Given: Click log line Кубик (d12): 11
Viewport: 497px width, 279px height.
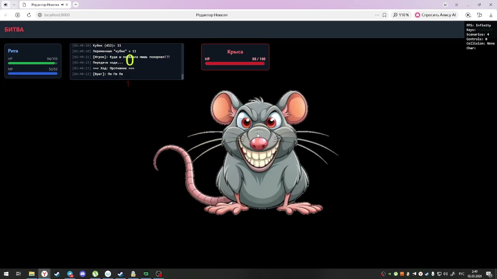Looking at the screenshot, I should click(107, 45).
